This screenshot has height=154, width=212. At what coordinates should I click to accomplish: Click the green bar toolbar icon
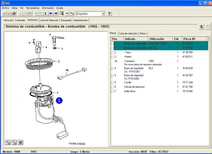(46, 14)
